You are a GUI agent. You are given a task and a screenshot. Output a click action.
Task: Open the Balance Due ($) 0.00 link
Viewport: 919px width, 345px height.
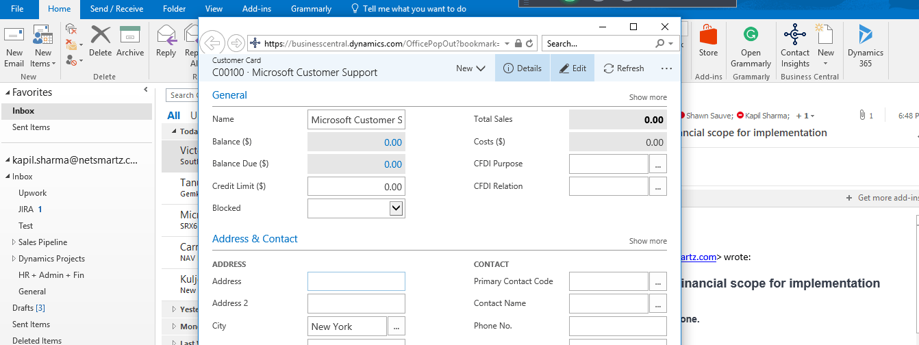pos(392,164)
